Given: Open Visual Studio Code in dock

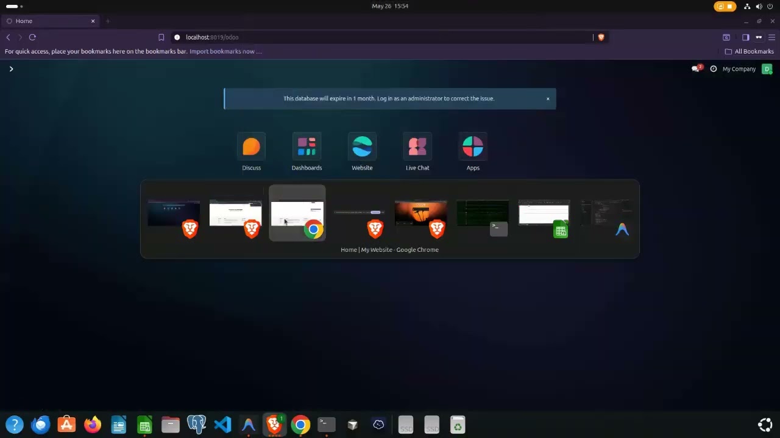Looking at the screenshot, I should click(x=222, y=425).
